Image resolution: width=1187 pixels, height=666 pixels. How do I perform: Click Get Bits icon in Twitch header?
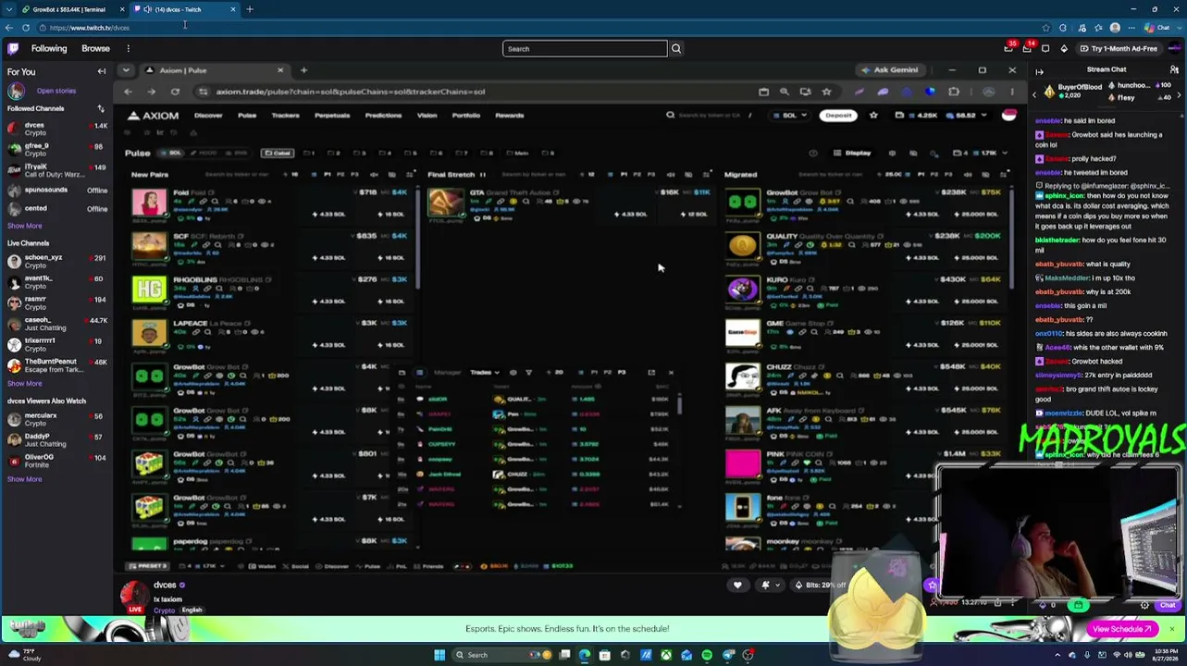pos(1064,49)
